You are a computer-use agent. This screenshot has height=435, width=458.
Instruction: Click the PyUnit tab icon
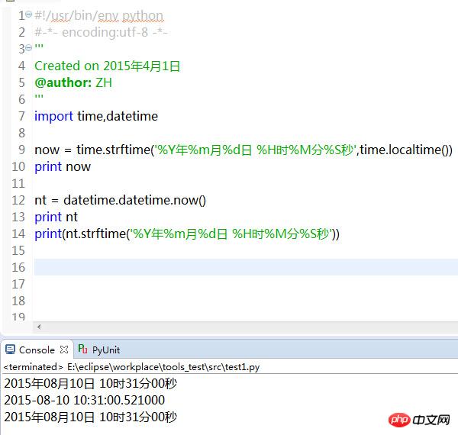click(82, 349)
